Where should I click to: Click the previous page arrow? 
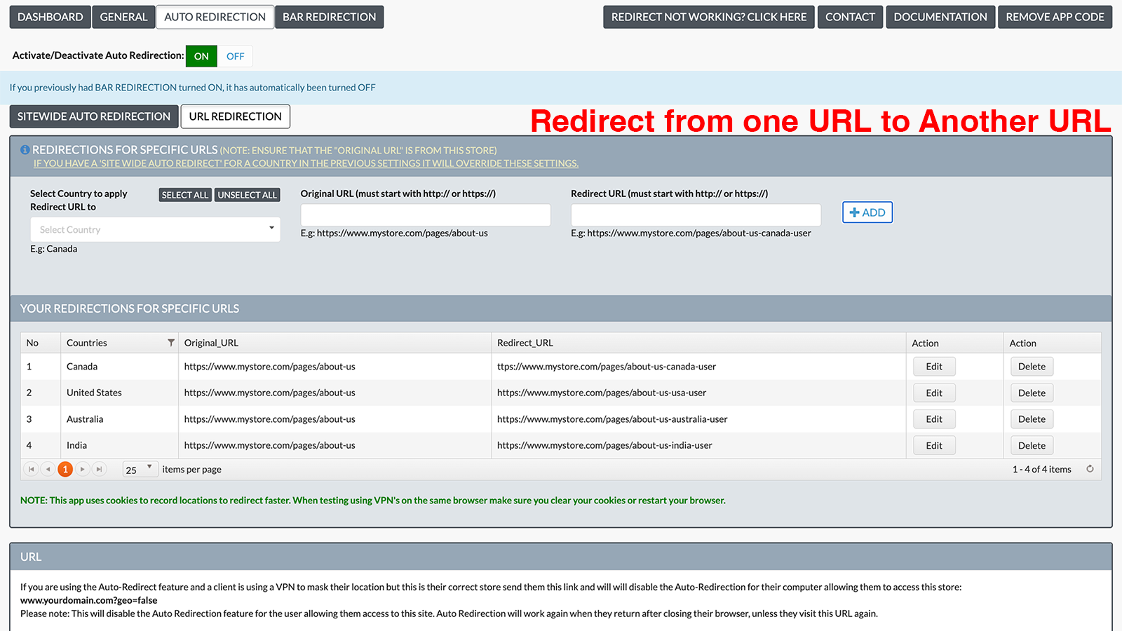point(48,468)
